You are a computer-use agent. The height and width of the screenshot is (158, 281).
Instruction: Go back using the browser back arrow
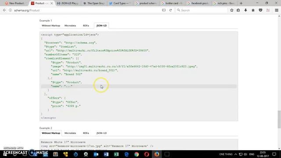(x=4, y=10)
